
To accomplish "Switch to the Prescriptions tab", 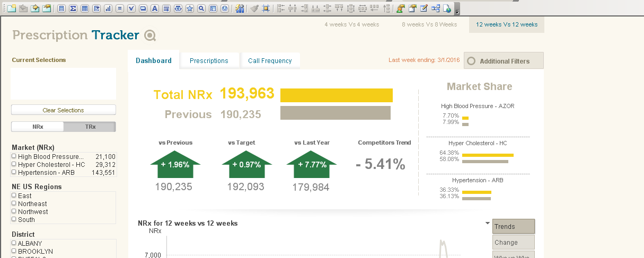I will [x=209, y=61].
